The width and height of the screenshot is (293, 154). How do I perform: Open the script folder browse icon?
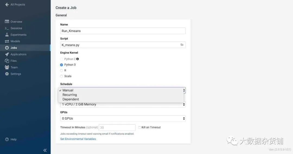pos(182,45)
